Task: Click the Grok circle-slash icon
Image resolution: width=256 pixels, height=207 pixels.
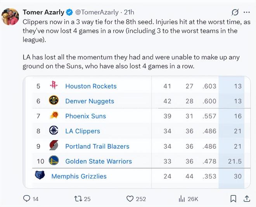Action: pos(235,12)
